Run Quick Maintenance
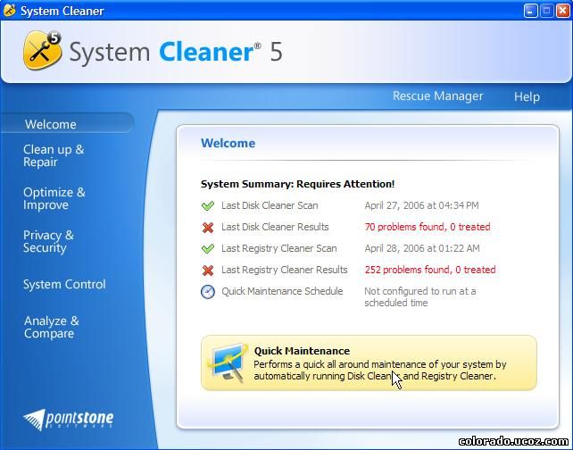 click(x=369, y=362)
